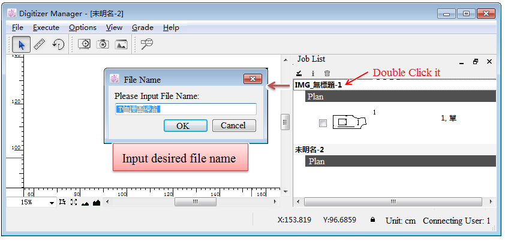The image size is (505, 241).
Task: Click the picture image toolbar icon
Action: [121, 44]
